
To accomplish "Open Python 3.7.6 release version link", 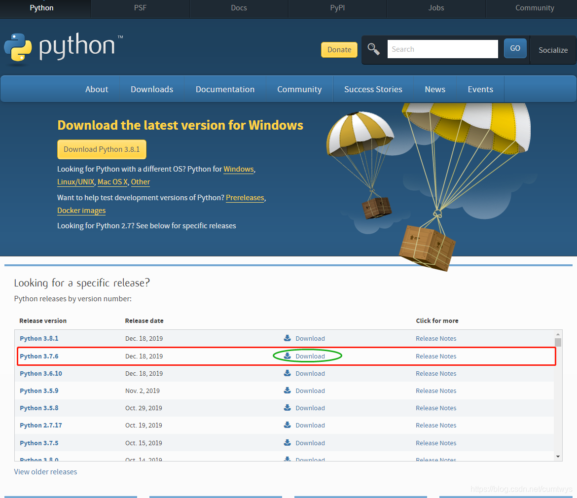I will (x=39, y=356).
